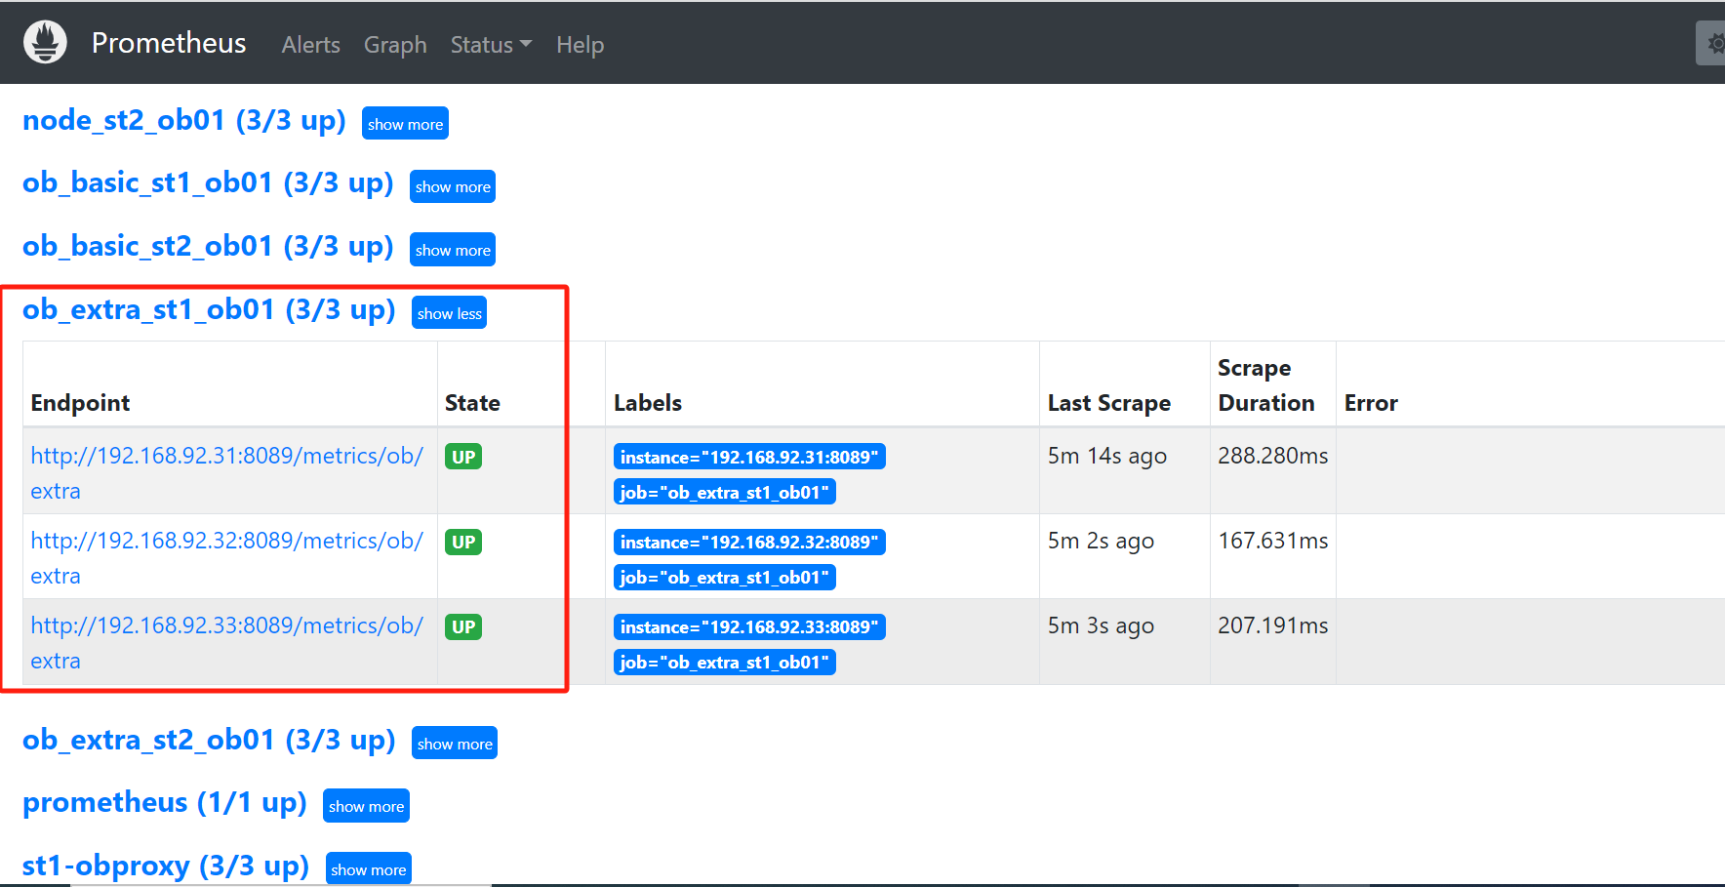Viewport: 1725px width, 887px height.
Task: Click job label in 192.168.92.33 row
Action: pyautogui.click(x=725, y=662)
